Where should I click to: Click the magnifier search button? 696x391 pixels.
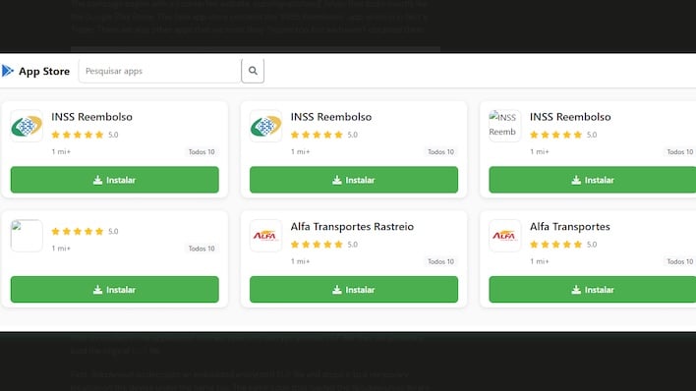pyautogui.click(x=253, y=71)
